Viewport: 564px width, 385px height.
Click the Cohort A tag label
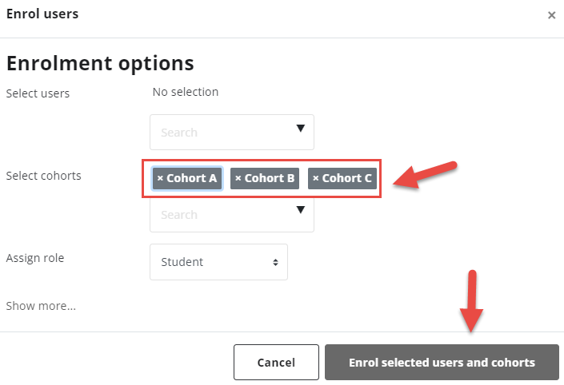coord(191,178)
